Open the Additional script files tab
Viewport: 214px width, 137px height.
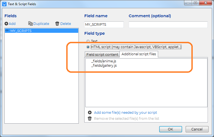click(139, 54)
